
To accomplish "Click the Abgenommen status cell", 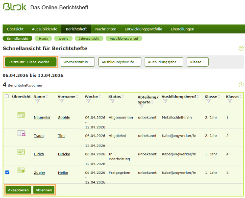I will pos(121,118).
